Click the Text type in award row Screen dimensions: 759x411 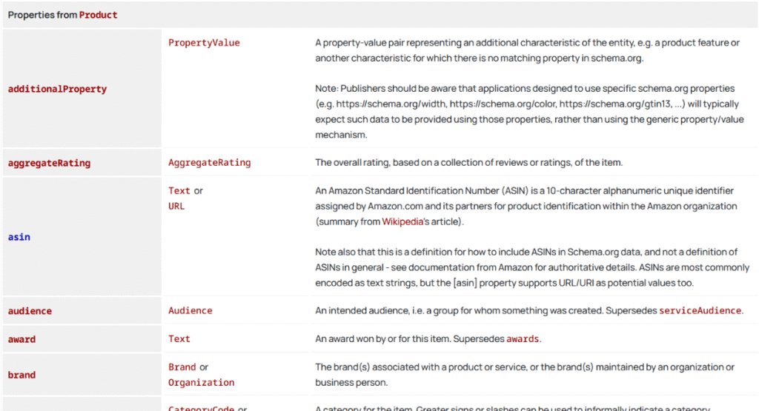click(x=179, y=339)
